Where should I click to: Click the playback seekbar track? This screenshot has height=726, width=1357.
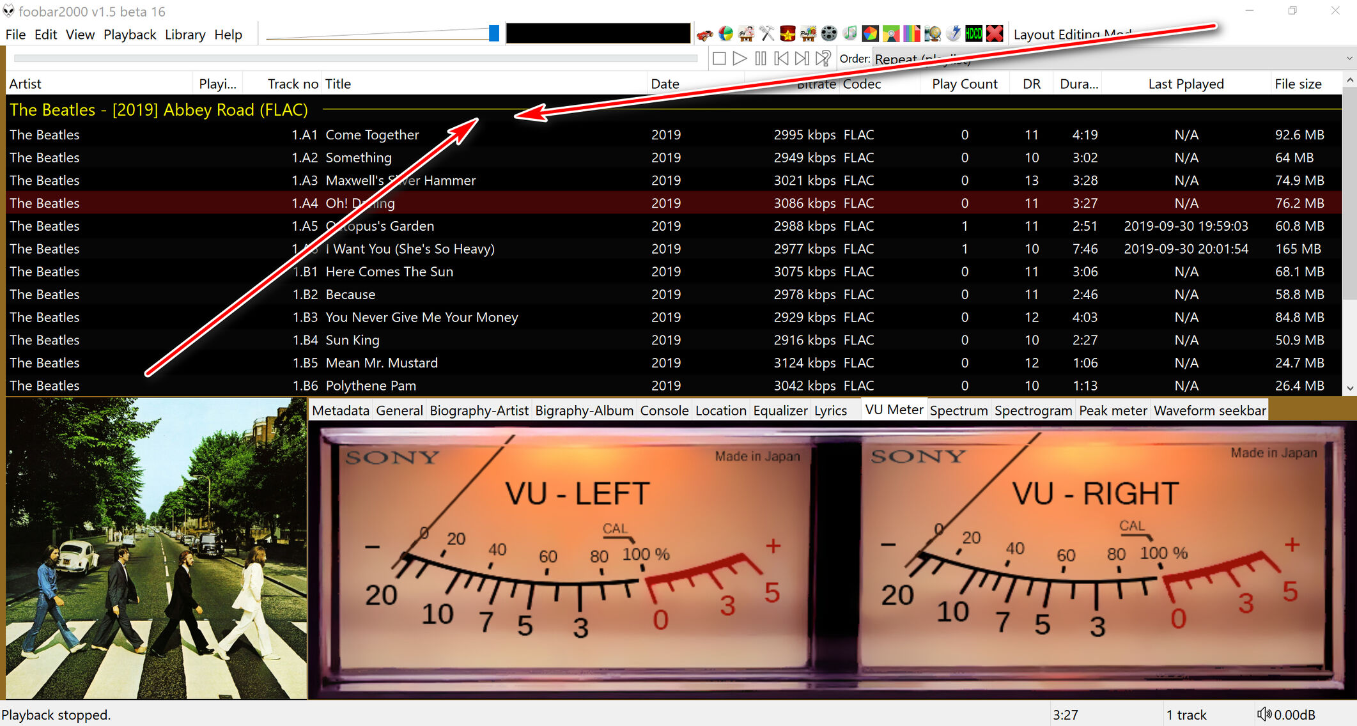pyautogui.click(x=355, y=59)
